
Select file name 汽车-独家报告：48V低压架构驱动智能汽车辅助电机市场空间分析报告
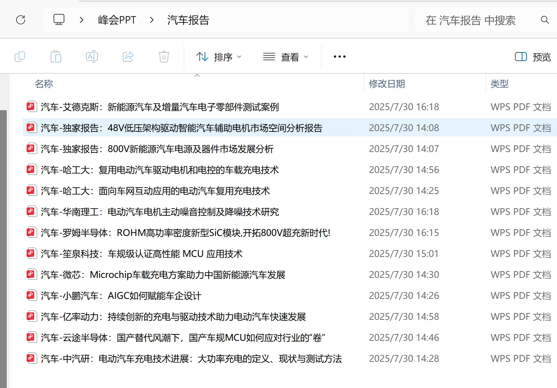[182, 128]
